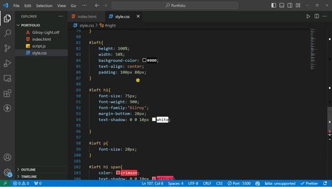332x187 pixels.
Task: Open the Selection menu
Action: [x=44, y=6]
